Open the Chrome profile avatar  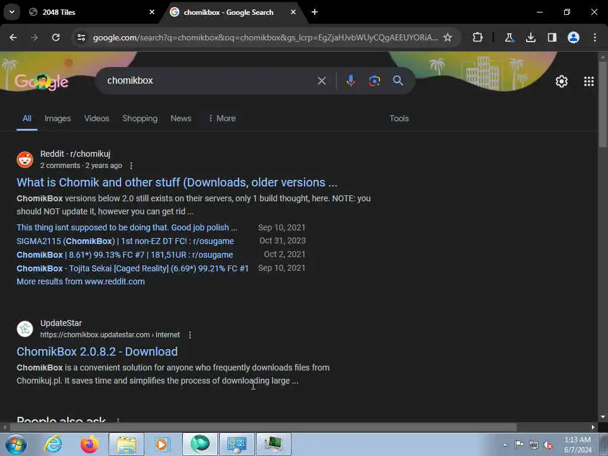tap(574, 37)
